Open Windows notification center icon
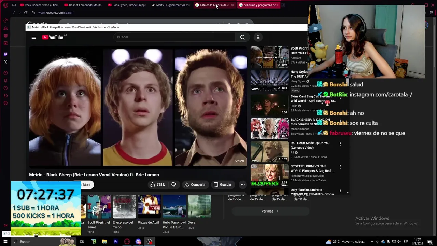This screenshot has width=437, height=246. point(429,242)
